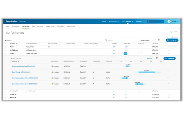184x119 pixels.
Task: Open the multiple fields search filter dropdown
Action: (146, 40)
